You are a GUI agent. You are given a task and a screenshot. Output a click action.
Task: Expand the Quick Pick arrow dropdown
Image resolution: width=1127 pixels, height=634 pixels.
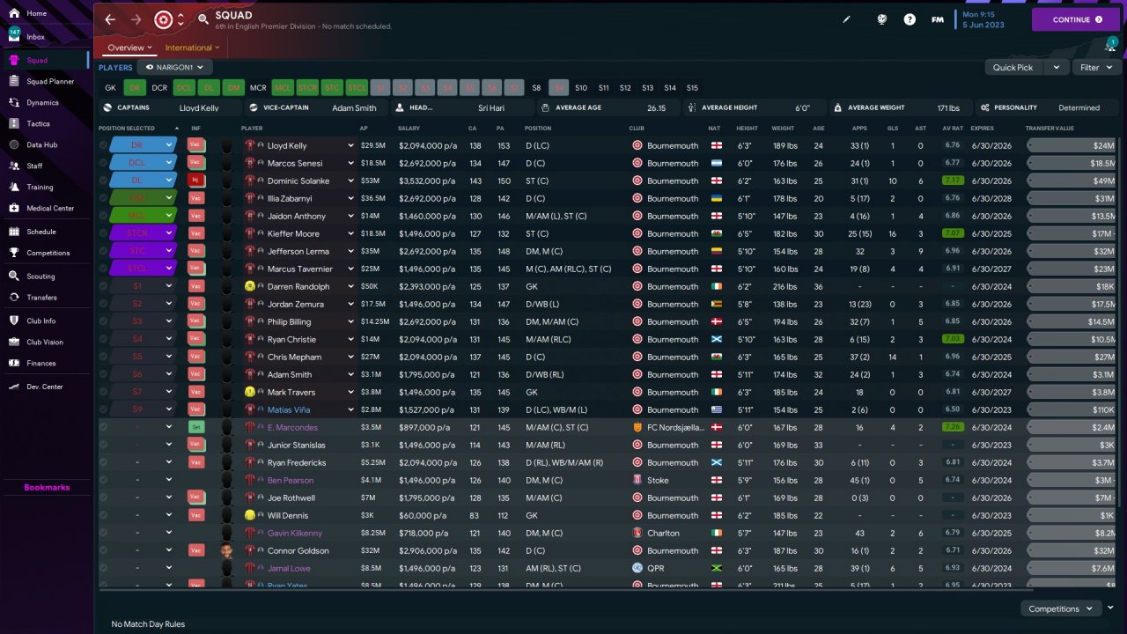click(x=1057, y=67)
